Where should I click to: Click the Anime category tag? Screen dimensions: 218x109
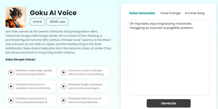click(37, 22)
